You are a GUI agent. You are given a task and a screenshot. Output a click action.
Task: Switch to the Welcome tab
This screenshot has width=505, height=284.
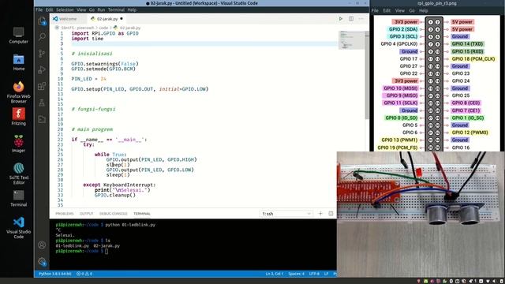coord(68,19)
